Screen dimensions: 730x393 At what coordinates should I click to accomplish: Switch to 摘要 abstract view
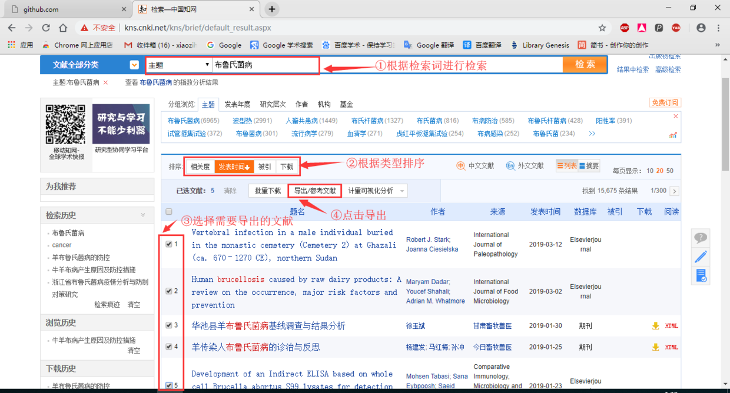(589, 166)
